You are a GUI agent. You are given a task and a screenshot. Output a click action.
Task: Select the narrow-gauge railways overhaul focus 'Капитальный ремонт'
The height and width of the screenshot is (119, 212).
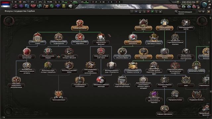143,83
